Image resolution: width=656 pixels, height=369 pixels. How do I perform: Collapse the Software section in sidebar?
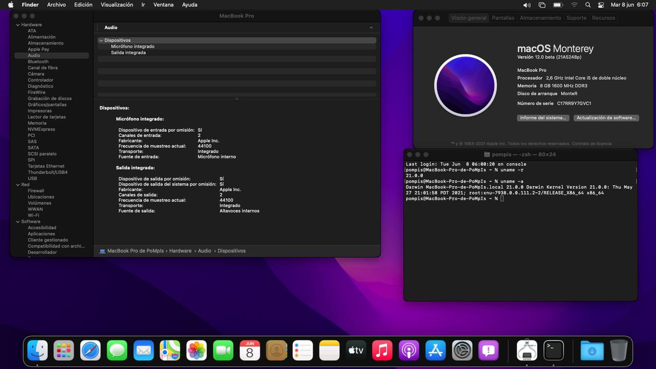click(x=18, y=221)
